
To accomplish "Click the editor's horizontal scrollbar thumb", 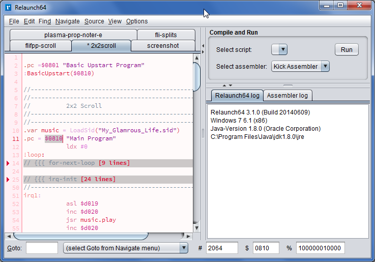I will (x=80, y=236).
